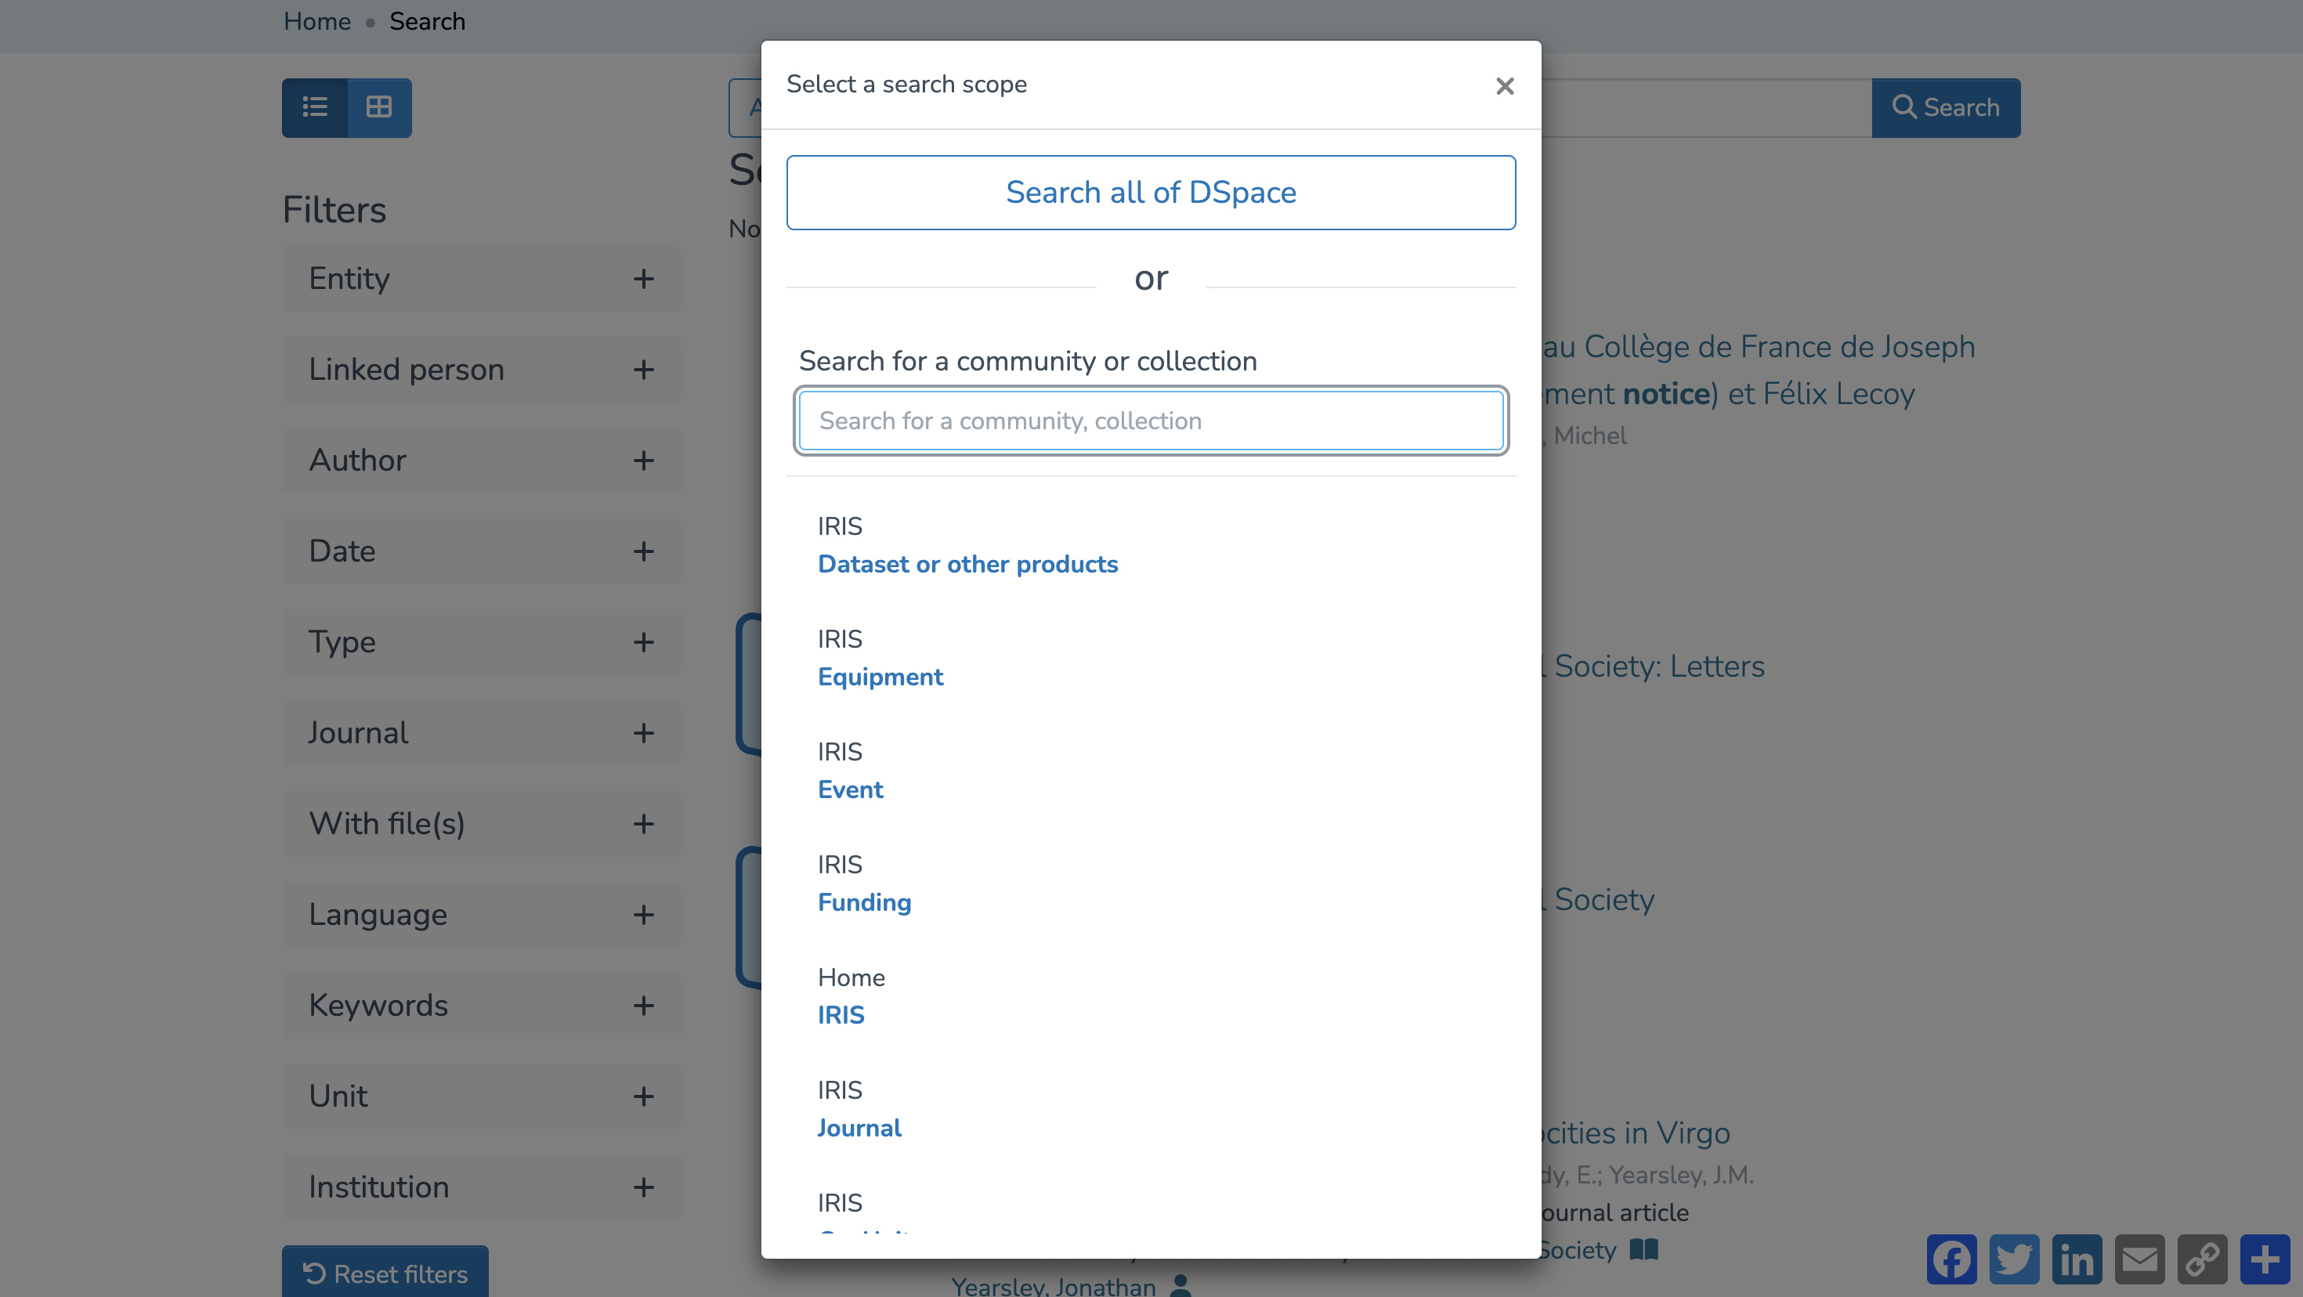Choose the Equipment collection scope
The width and height of the screenshot is (2303, 1297).
tap(880, 677)
